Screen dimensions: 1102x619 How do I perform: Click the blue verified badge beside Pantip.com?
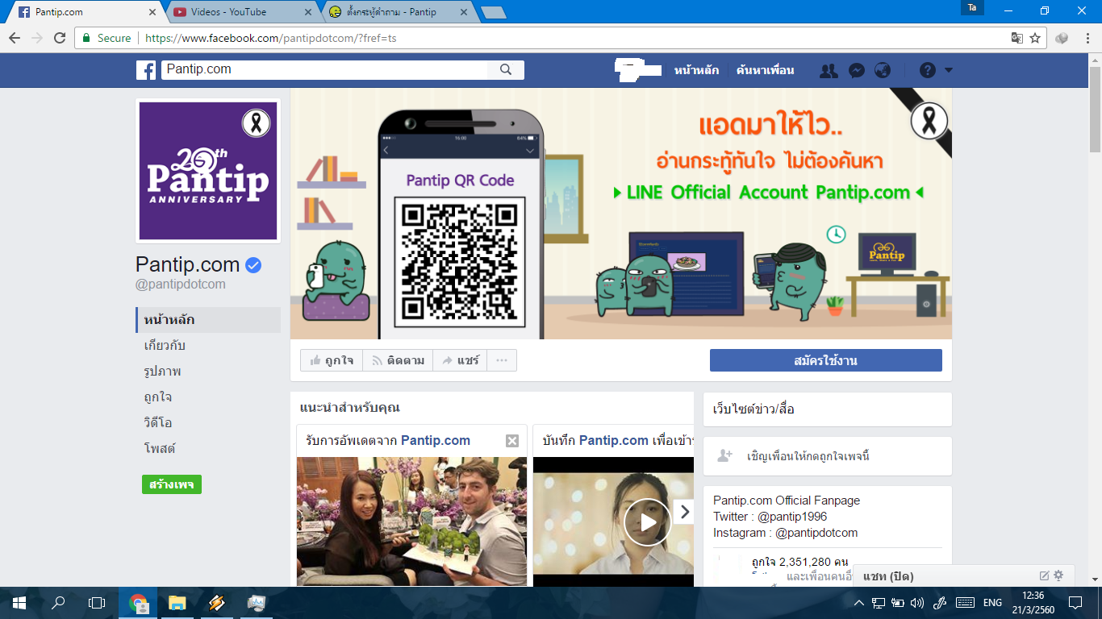point(253,265)
